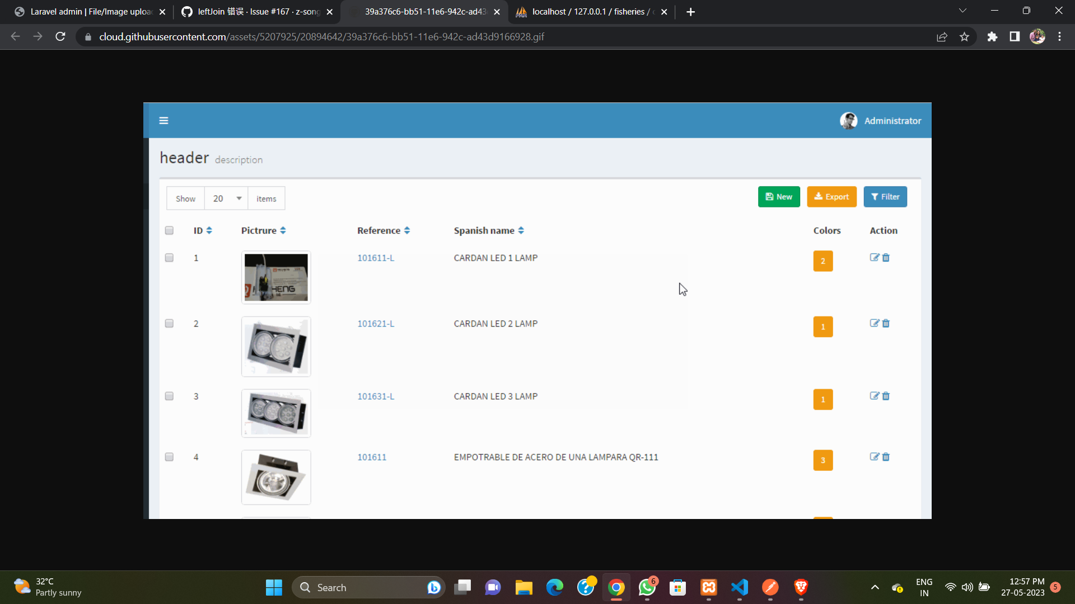This screenshot has height=604, width=1075.
Task: Launch Visual Studio Code from taskbar
Action: [x=739, y=587]
